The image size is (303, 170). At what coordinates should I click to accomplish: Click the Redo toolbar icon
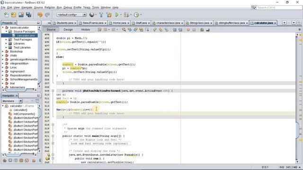47,15
